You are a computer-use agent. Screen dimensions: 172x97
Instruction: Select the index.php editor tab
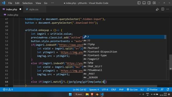coord(12,9)
